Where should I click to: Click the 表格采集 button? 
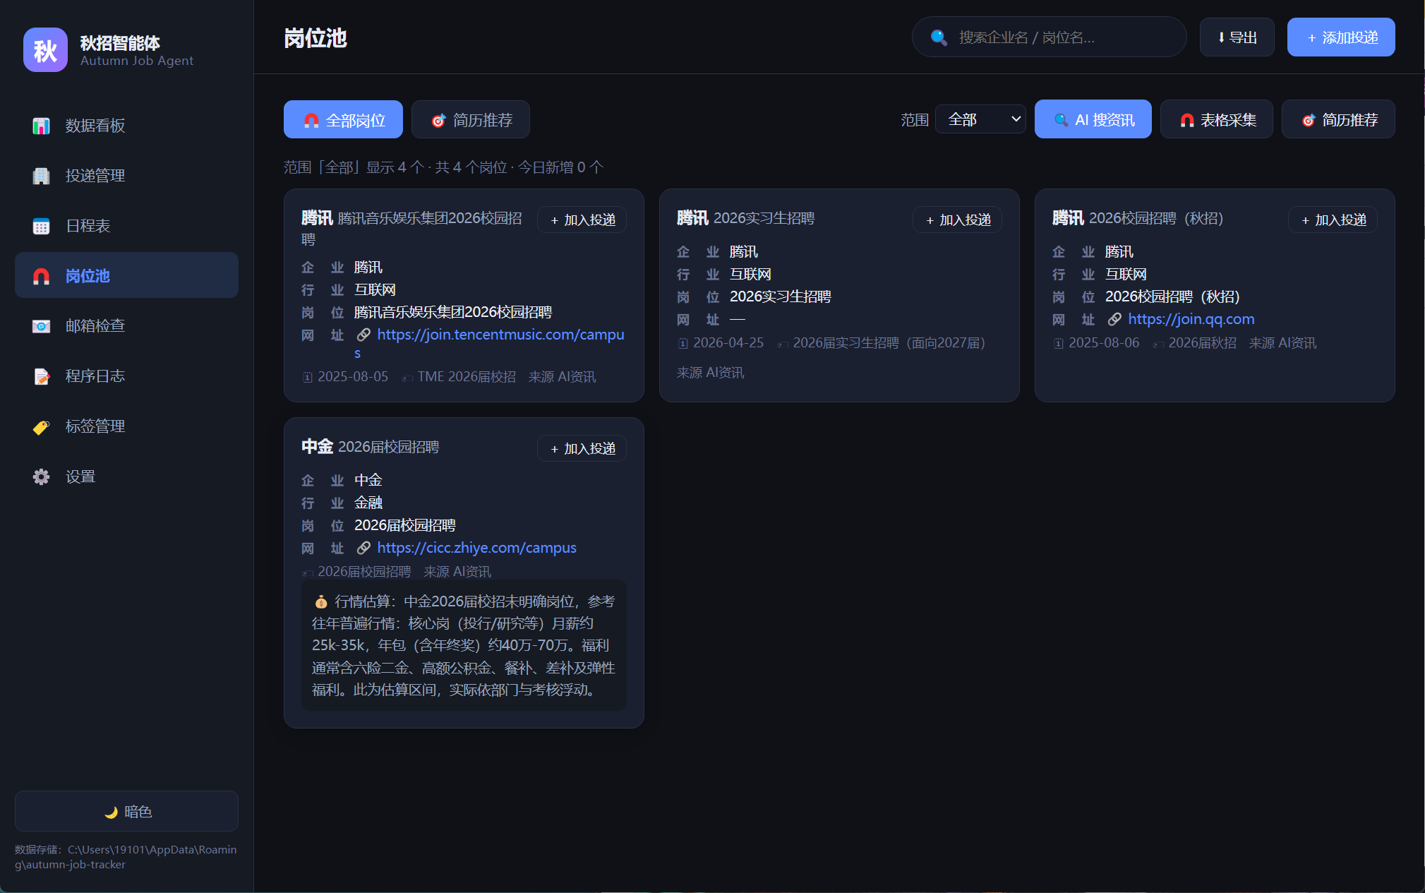1217,119
